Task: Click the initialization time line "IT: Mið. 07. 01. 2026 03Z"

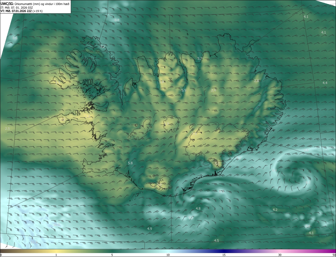Action: click(x=17, y=8)
